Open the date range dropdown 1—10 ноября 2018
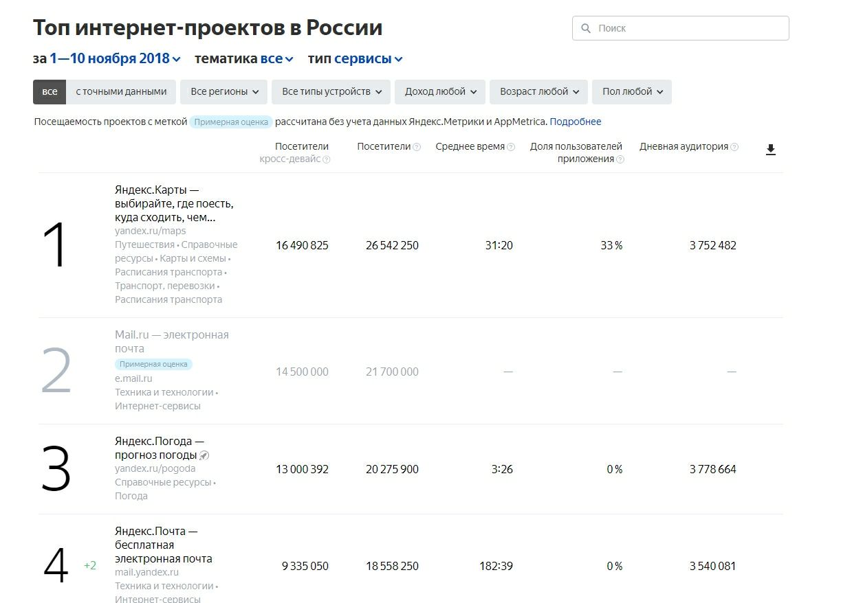 [x=115, y=59]
